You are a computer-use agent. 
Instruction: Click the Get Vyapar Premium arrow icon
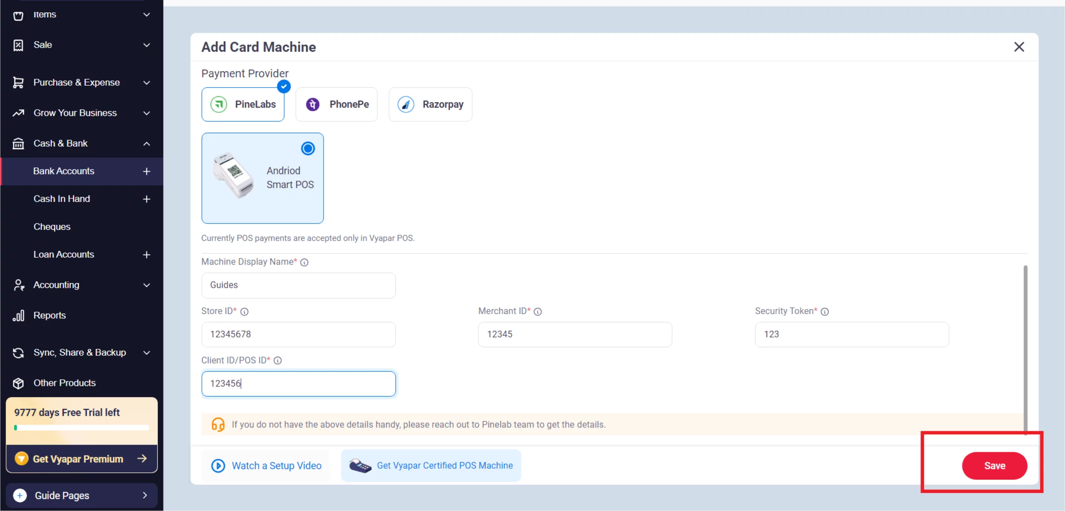pyautogui.click(x=142, y=458)
